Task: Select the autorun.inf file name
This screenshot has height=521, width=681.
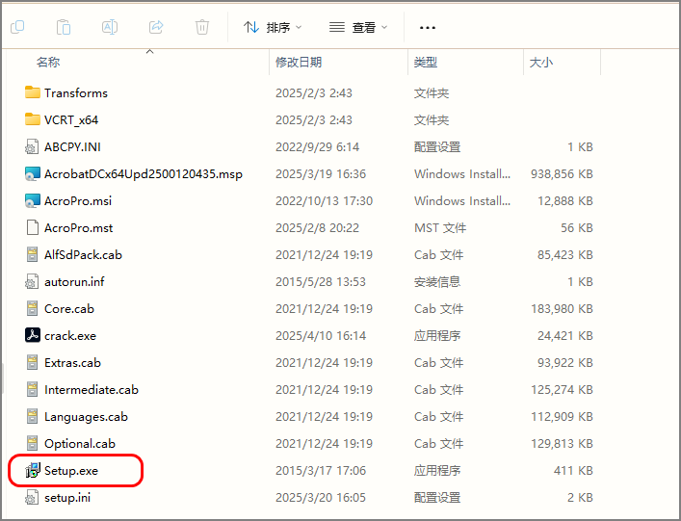Action: 74,282
